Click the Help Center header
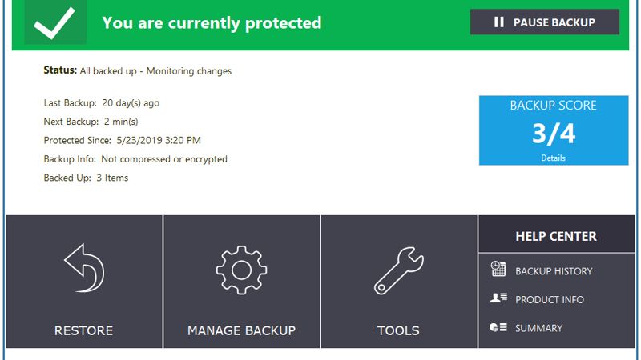641x360 pixels. tap(556, 234)
